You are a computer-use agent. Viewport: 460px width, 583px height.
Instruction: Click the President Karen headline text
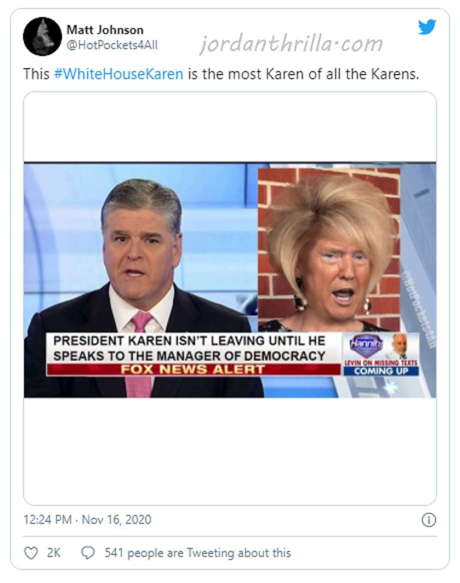(189, 349)
